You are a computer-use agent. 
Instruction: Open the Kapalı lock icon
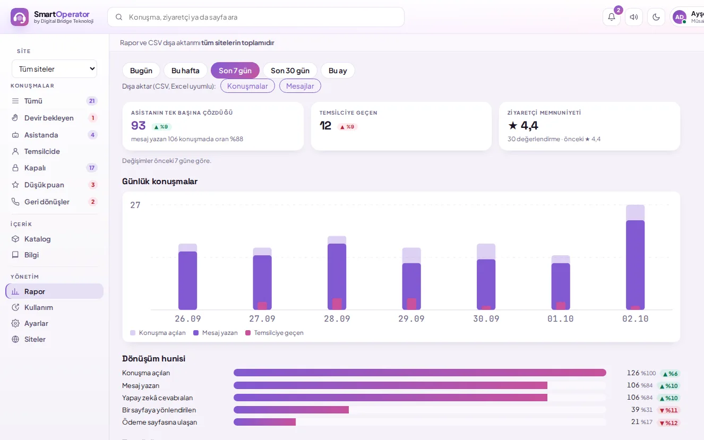coord(15,168)
